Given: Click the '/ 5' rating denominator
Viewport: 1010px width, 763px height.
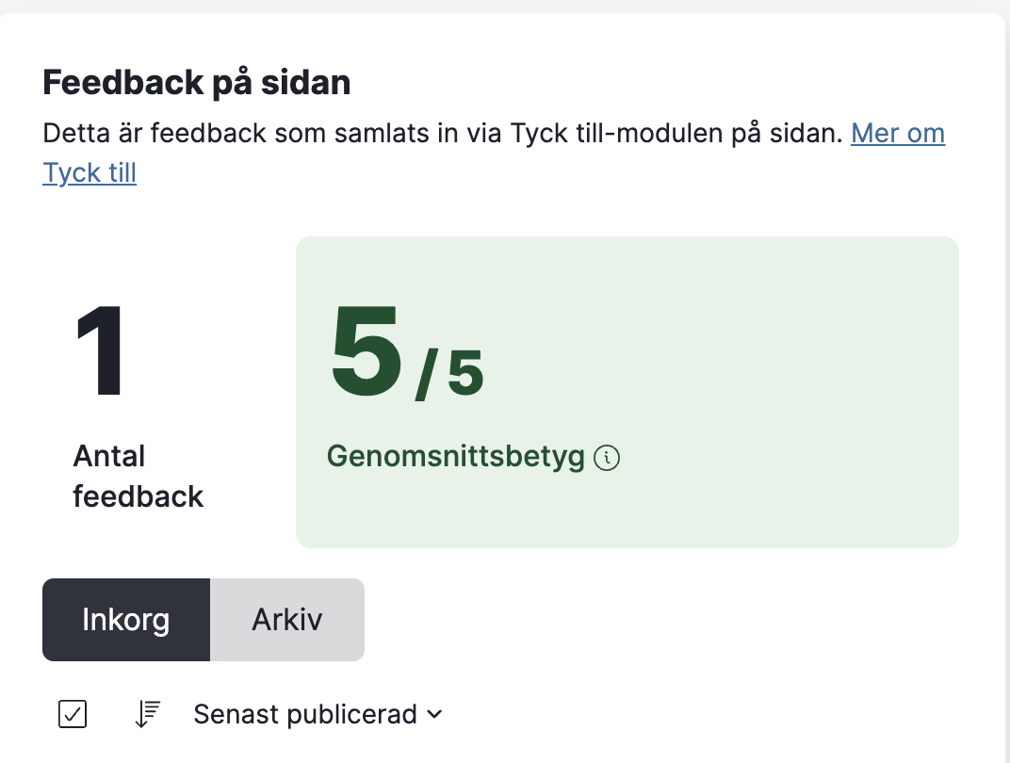Looking at the screenshot, I should tap(449, 374).
